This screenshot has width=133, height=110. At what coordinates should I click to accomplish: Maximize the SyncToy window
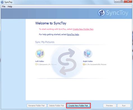pyautogui.click(x=121, y=1)
